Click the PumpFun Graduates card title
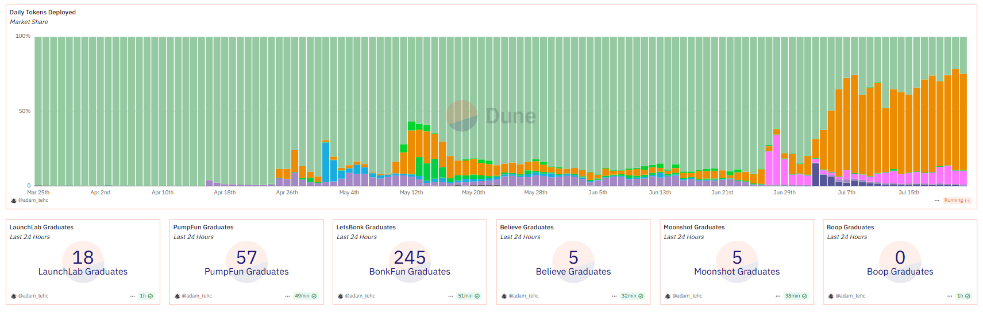 point(203,227)
